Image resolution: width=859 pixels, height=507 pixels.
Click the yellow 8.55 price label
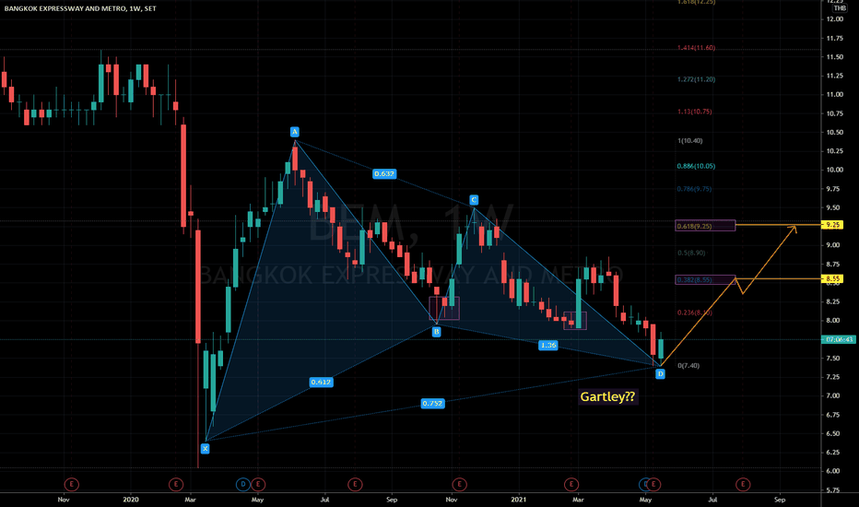tap(832, 278)
